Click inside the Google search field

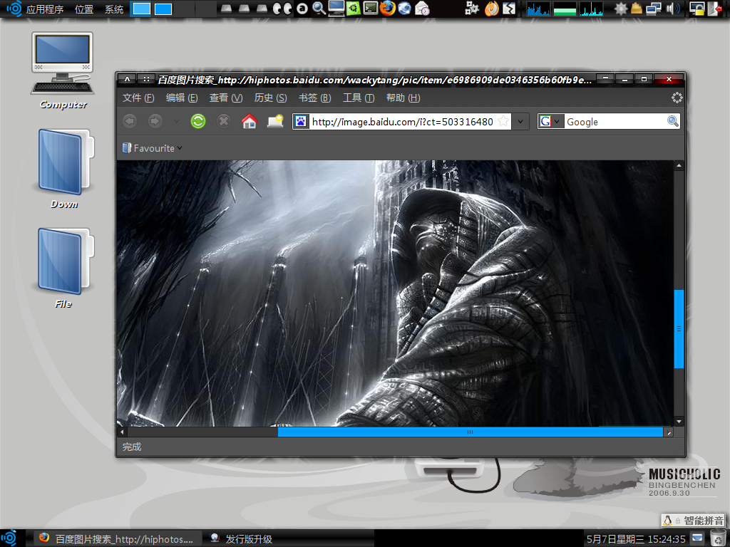click(x=615, y=122)
